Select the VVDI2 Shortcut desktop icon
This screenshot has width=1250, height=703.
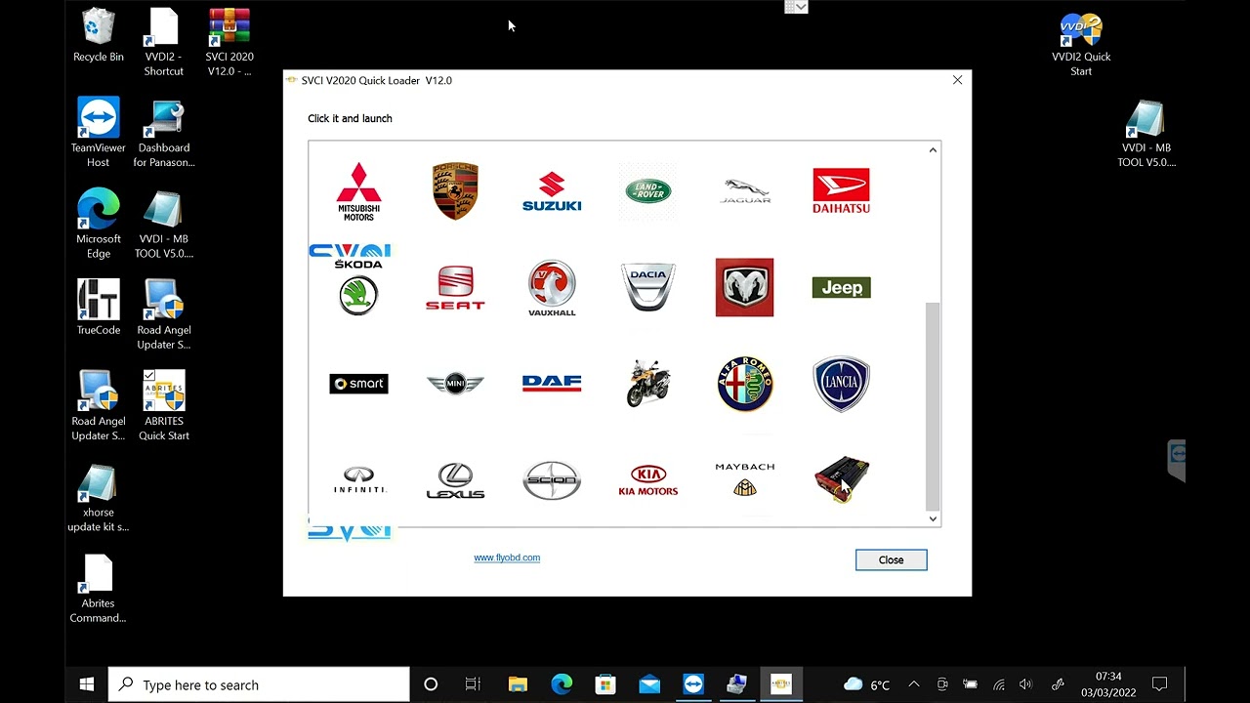[163, 43]
